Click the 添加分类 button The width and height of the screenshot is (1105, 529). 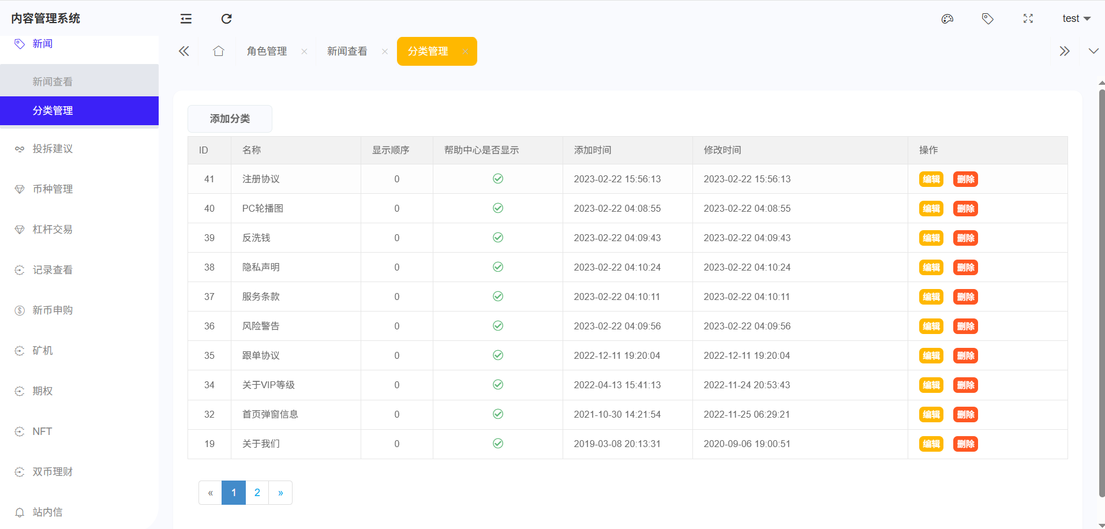coord(230,119)
